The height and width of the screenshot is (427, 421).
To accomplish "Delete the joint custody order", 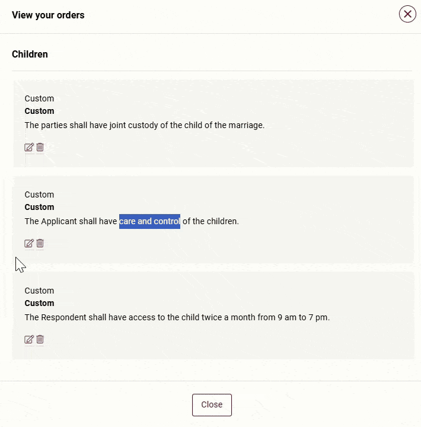I will click(x=40, y=148).
